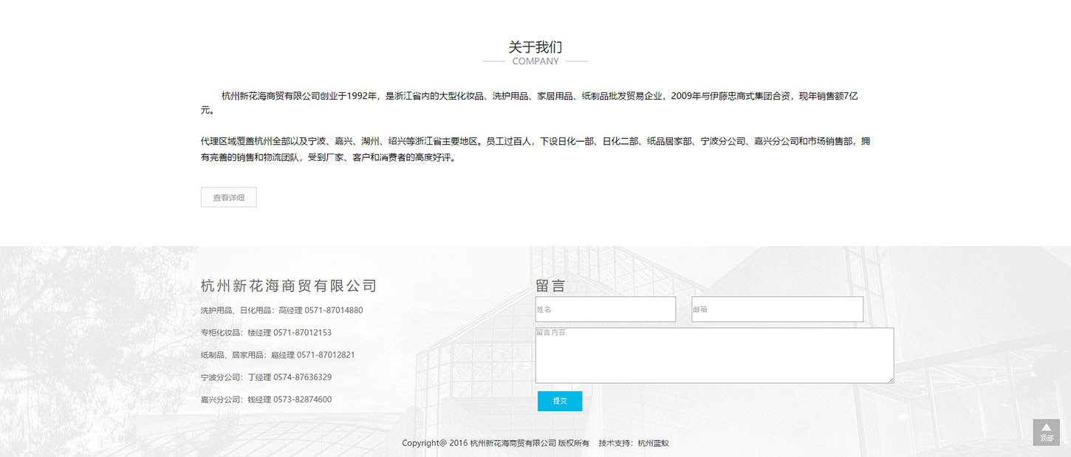Grab the message text area resize handle
This screenshot has width=1071, height=457.
click(891, 380)
